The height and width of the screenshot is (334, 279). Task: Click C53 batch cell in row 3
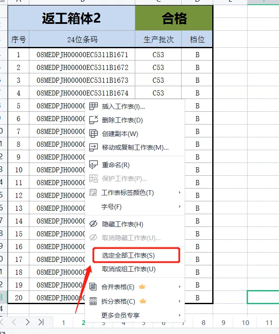(158, 80)
